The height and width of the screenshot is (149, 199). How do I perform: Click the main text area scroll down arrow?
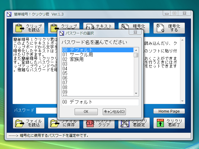click(x=182, y=101)
